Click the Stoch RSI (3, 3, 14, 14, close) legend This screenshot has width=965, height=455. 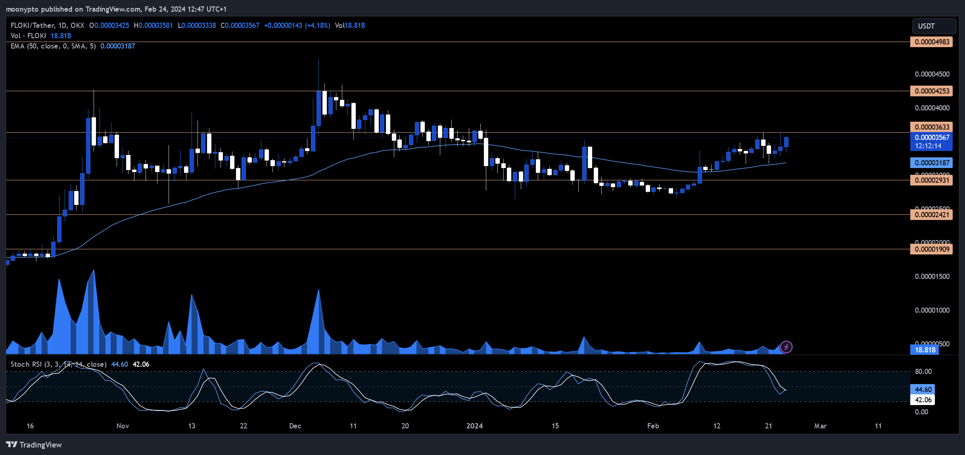click(x=58, y=364)
